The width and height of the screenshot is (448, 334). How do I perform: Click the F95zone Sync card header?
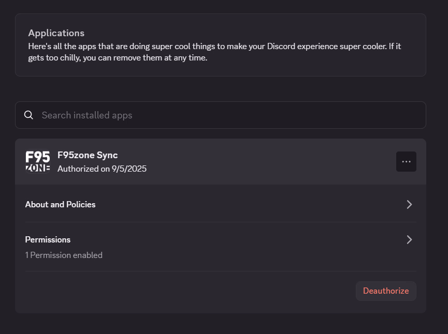(x=221, y=161)
